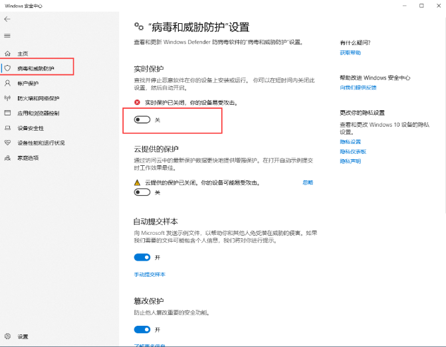The image size is (446, 347).
Task: Click 忽略 next to the cloud protection warning
Action: coord(308,182)
